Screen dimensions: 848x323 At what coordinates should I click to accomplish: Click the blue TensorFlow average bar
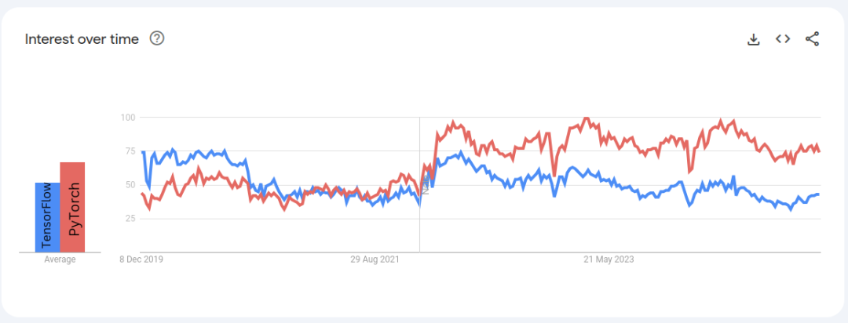point(47,217)
